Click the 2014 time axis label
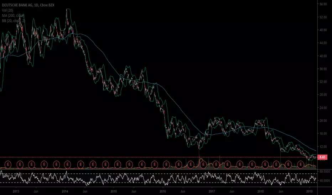 point(65,191)
